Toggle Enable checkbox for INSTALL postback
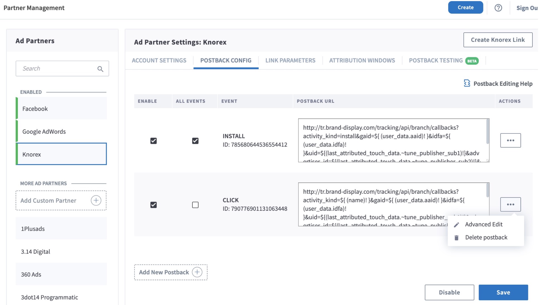The image size is (540, 305). pyautogui.click(x=154, y=141)
